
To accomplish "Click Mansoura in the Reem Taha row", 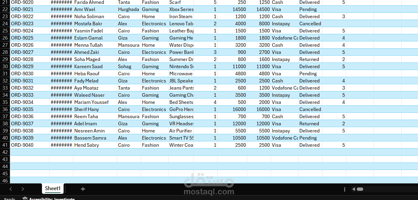I will 129,116.
